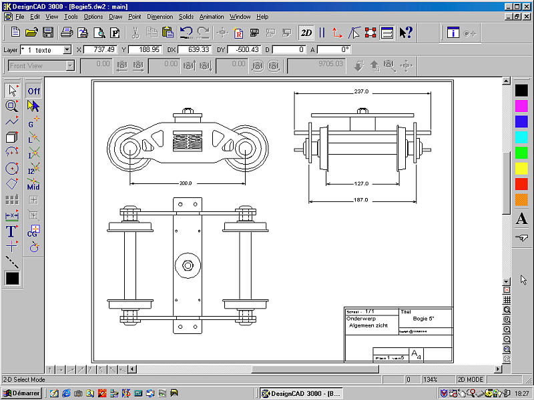Select the Dimension tool in left toolbox
The image size is (534, 400).
pyautogui.click(x=11, y=215)
